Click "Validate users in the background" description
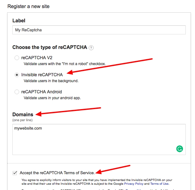This screenshot has height=190, width=195. coord(51,81)
